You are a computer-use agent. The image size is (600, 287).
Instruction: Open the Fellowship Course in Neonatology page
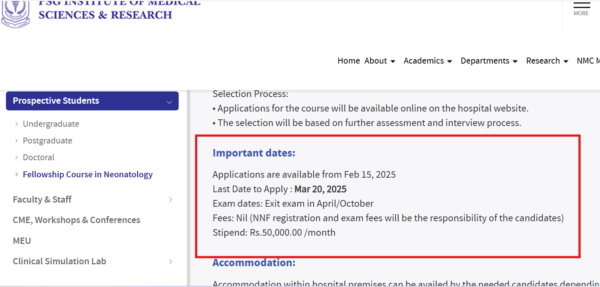coord(88,174)
